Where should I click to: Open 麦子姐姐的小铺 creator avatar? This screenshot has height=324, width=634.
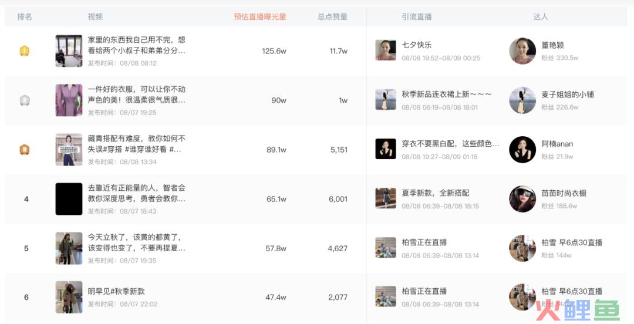(522, 100)
